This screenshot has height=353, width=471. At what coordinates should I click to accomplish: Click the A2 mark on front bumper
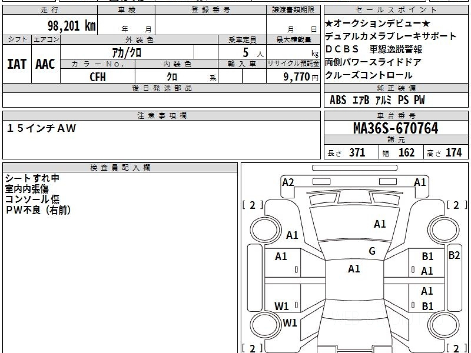tap(288, 182)
